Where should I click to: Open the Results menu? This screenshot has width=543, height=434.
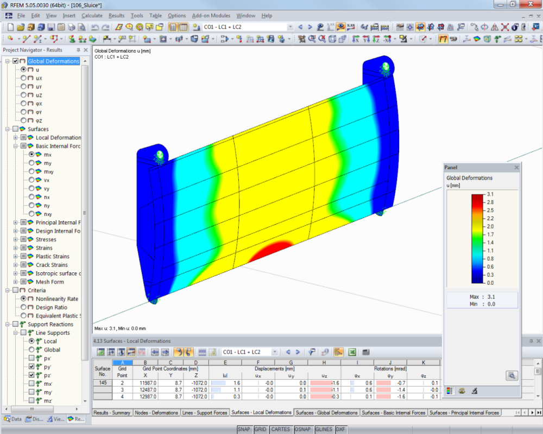116,16
